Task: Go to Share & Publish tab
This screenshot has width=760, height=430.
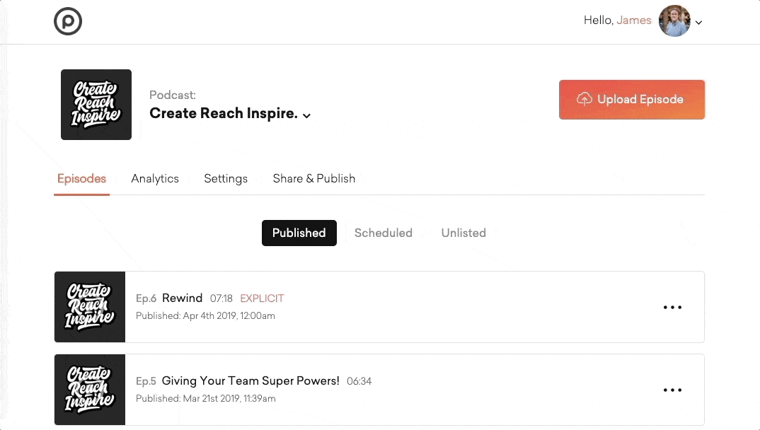Action: tap(313, 179)
